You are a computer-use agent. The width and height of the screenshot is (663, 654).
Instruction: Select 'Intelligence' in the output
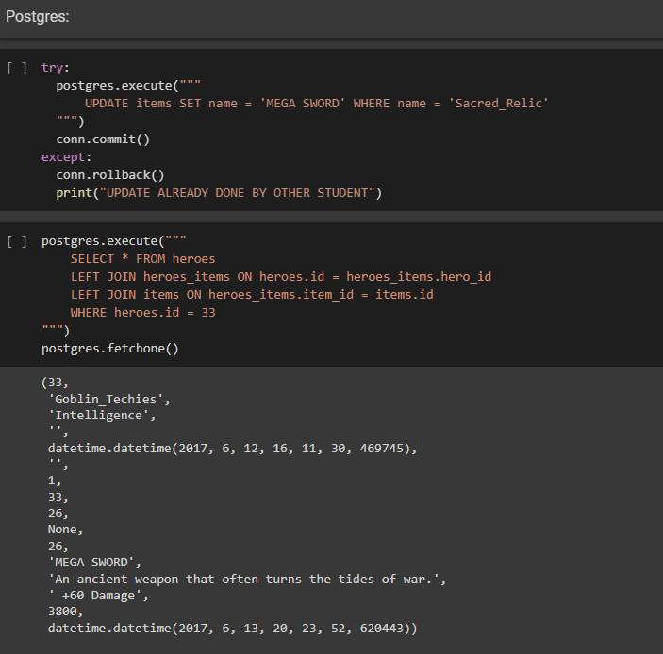(x=102, y=416)
